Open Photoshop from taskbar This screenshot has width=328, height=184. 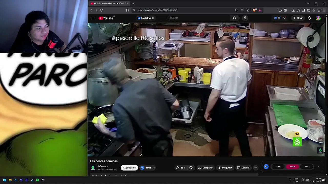coord(15,180)
